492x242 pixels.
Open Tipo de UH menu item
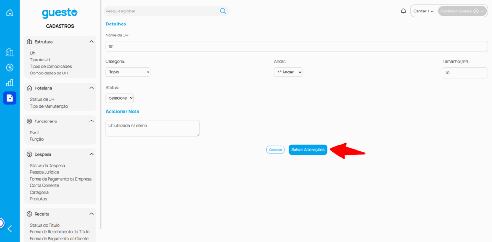(x=40, y=60)
